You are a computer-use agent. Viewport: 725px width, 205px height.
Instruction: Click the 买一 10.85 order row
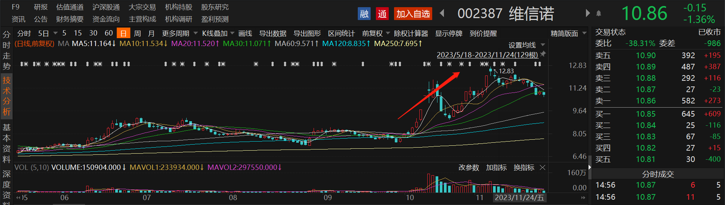click(658, 114)
